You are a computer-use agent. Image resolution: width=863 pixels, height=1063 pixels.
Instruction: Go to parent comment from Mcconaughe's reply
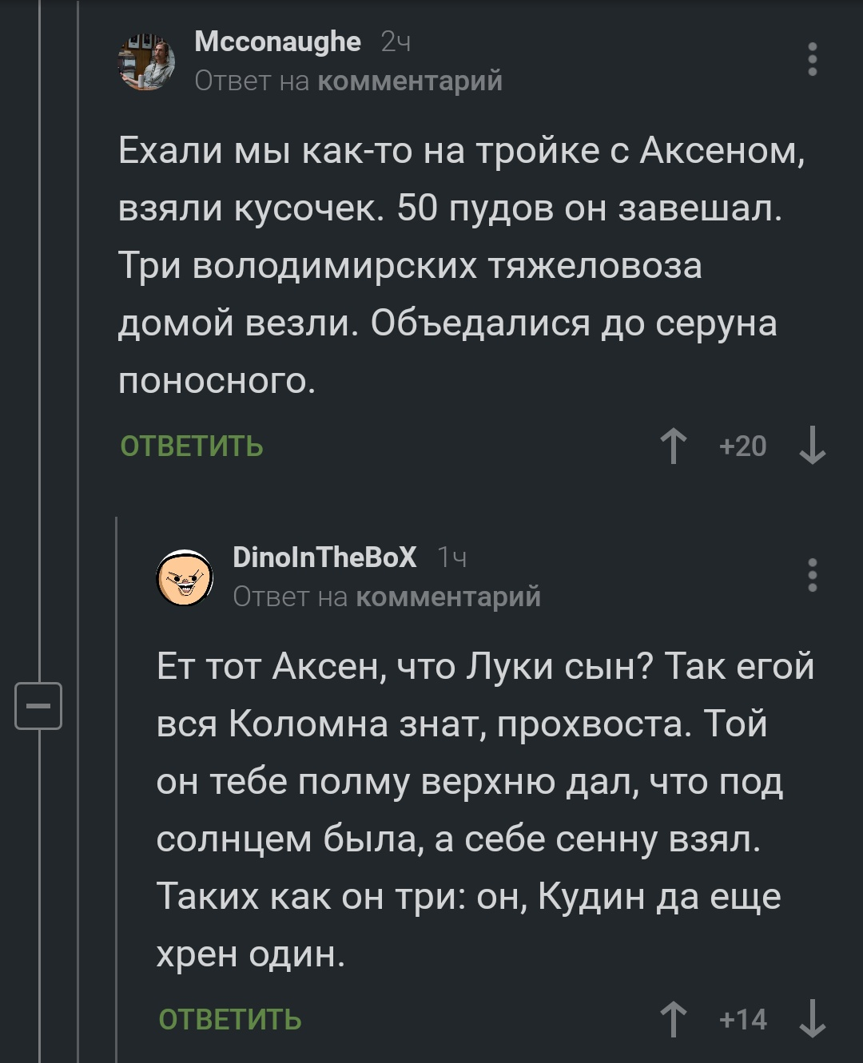pos(410,81)
